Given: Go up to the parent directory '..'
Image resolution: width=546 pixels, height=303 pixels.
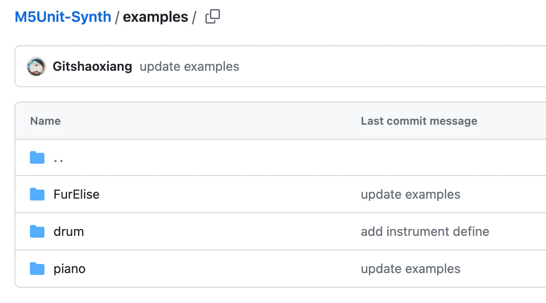Looking at the screenshot, I should pos(58,158).
